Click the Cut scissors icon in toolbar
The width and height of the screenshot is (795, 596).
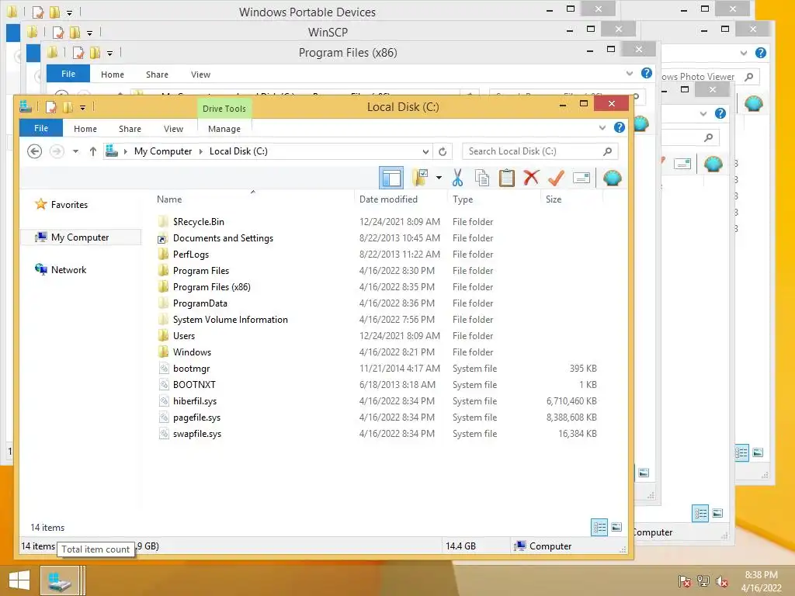click(x=457, y=178)
